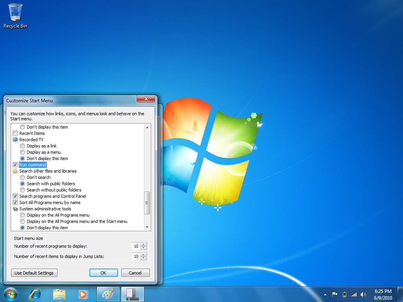Click the Recorded TV monitor icon

click(x=15, y=140)
